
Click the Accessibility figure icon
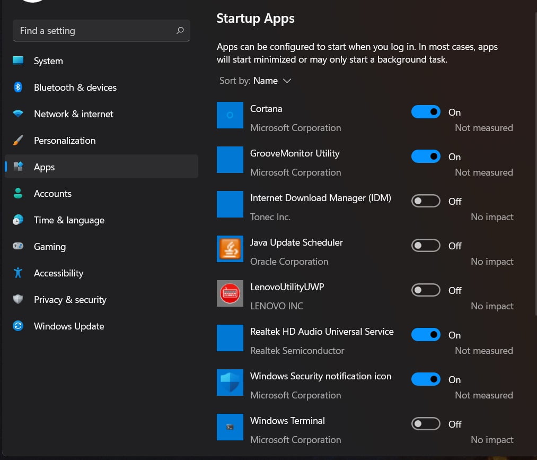[18, 273]
